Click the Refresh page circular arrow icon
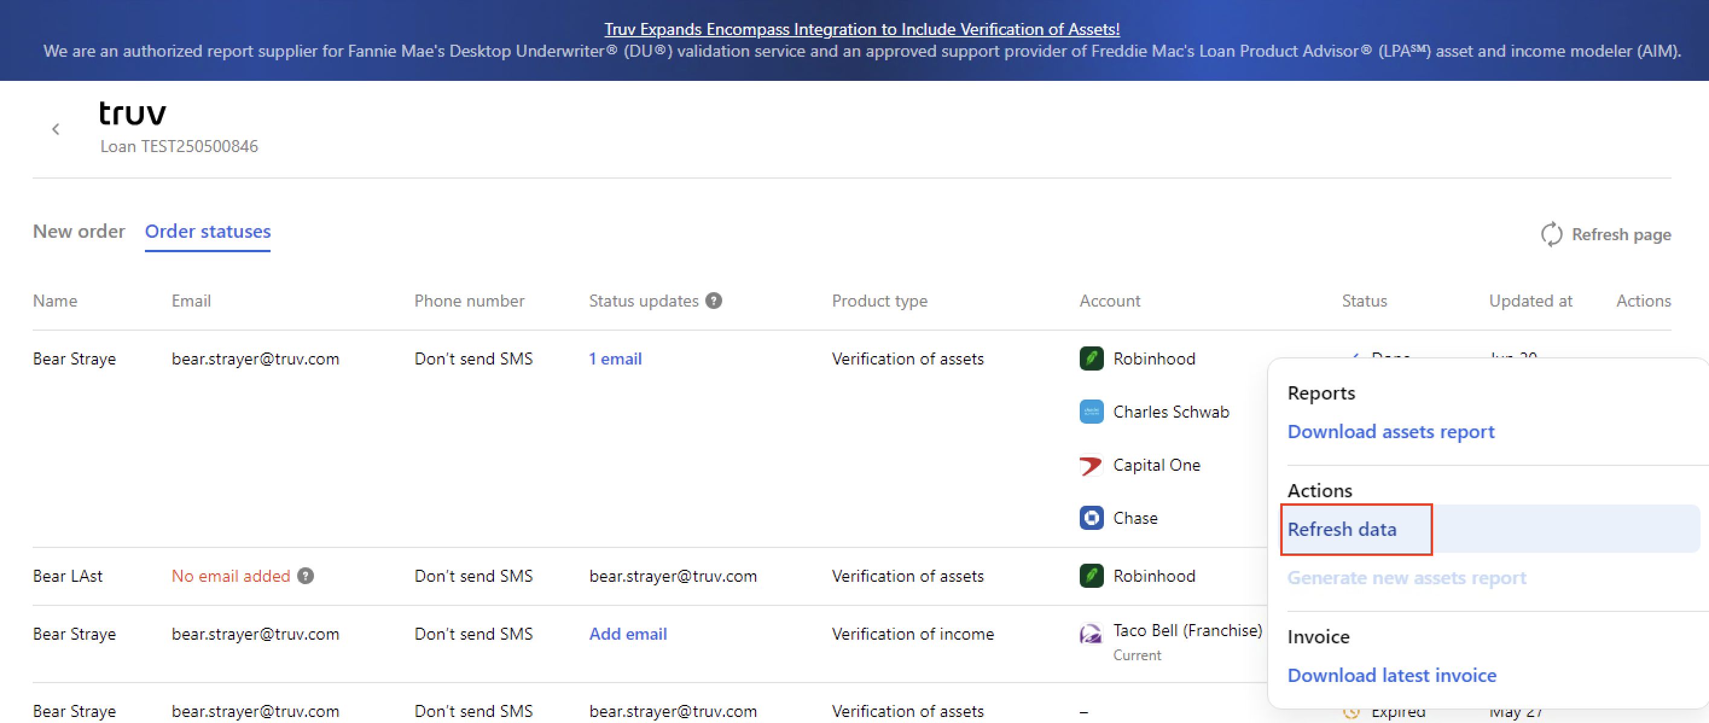The image size is (1709, 723). 1551,234
